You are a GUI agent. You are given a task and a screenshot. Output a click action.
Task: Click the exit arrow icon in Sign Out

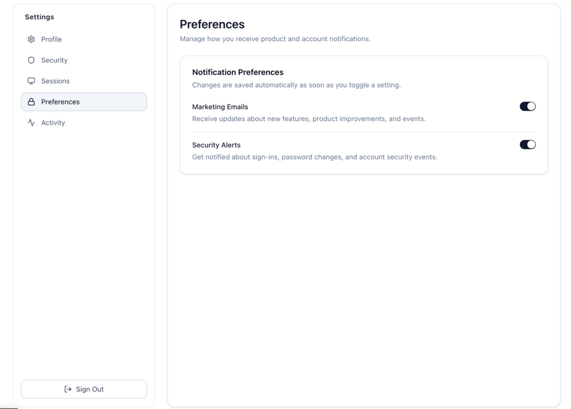(68, 389)
